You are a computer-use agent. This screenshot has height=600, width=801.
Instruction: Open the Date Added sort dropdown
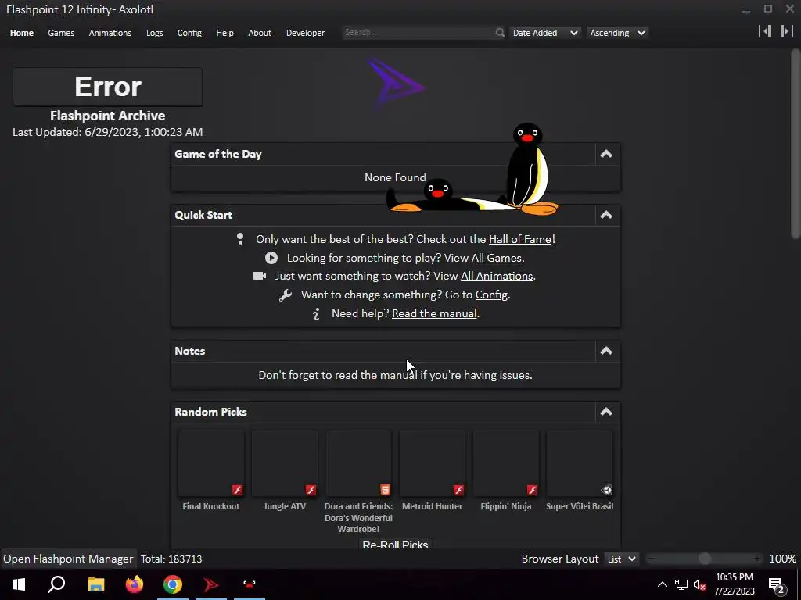tap(544, 33)
